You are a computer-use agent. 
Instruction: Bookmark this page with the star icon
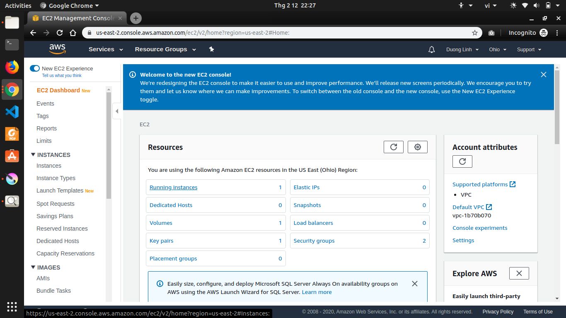[x=475, y=33]
